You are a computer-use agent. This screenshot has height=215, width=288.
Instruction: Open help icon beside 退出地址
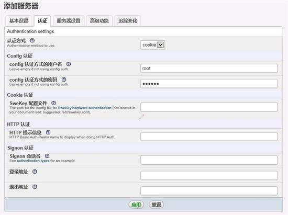(x=35, y=187)
